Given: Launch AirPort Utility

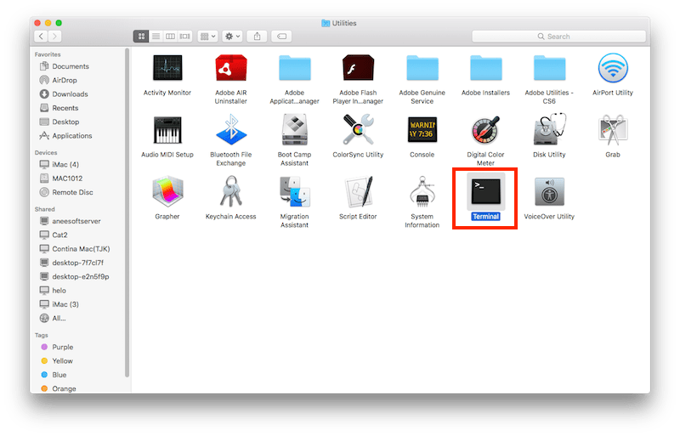Looking at the screenshot, I should pos(613,68).
